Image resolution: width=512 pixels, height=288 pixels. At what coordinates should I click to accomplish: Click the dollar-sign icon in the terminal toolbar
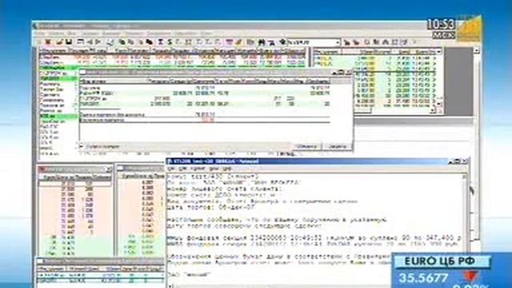point(170,42)
